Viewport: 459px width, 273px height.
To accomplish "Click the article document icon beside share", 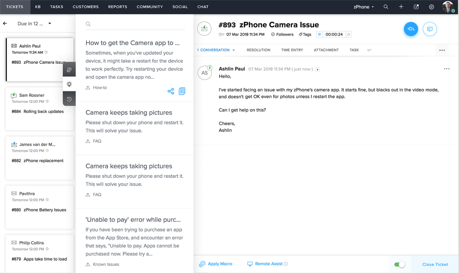I will [182, 91].
